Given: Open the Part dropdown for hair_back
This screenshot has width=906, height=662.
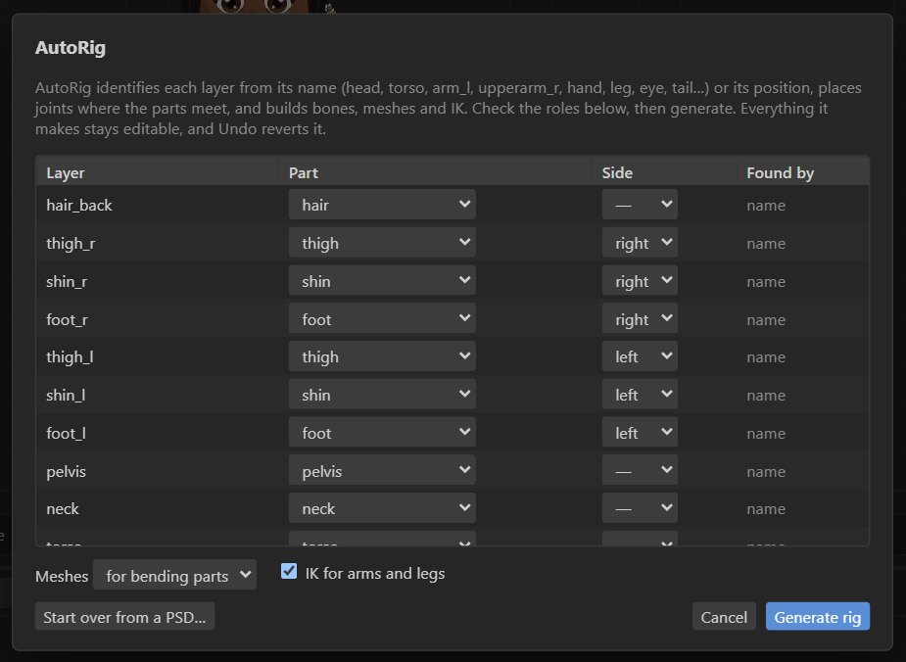Looking at the screenshot, I should 382,205.
